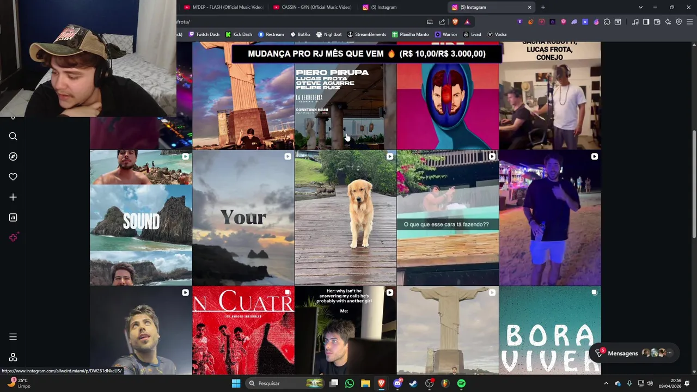Open the 'Your' sunset reel
The height and width of the screenshot is (392, 697).
coord(243,218)
